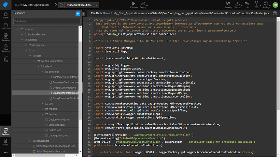The width and height of the screenshot is (280, 157).
Task: Open the VCS dropdown menu
Action: pyautogui.click(x=256, y=5)
